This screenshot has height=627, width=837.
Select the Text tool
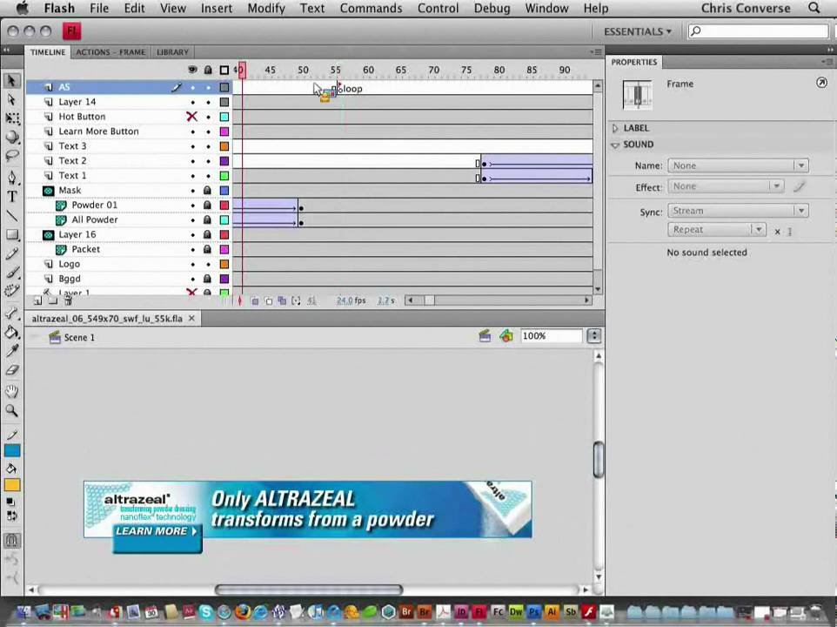click(11, 197)
